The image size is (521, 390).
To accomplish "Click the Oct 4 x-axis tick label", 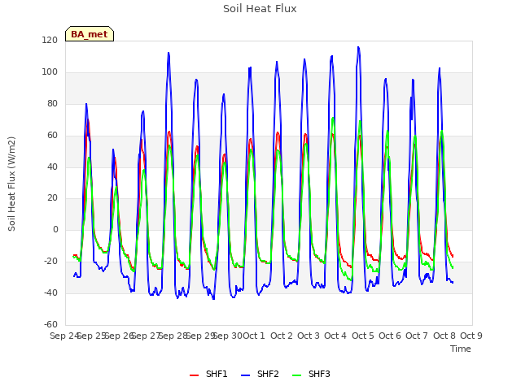I will click(335, 336).
